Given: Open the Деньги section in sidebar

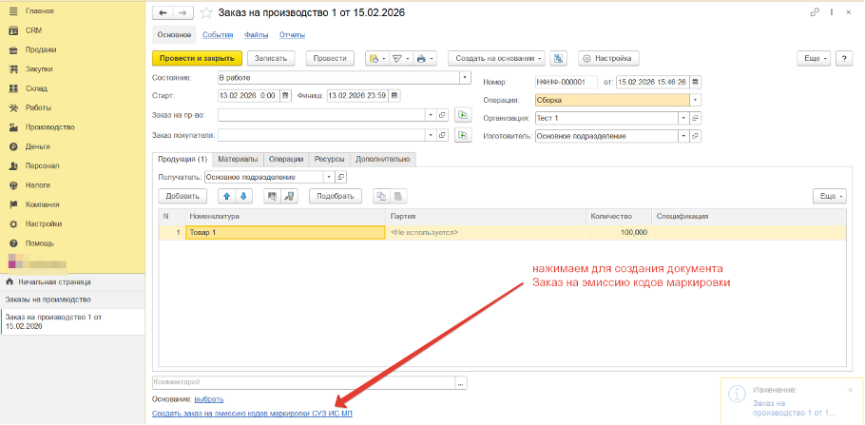Looking at the screenshot, I should point(38,147).
